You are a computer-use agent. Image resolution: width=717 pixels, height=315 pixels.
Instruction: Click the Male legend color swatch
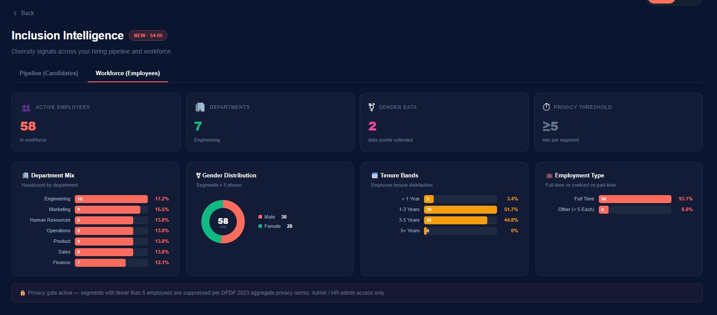[x=260, y=217]
